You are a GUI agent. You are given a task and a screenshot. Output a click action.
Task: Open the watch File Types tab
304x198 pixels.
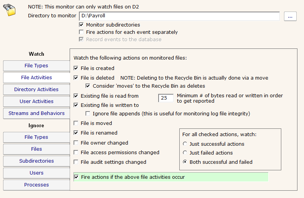click(x=36, y=66)
